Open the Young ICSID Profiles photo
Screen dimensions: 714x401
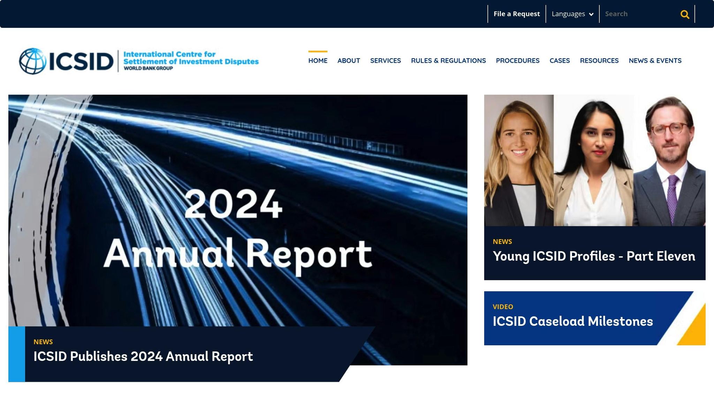595,160
